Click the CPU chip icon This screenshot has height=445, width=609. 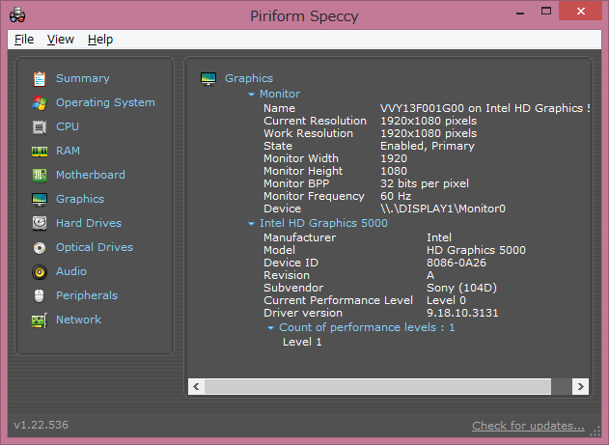pyautogui.click(x=40, y=127)
